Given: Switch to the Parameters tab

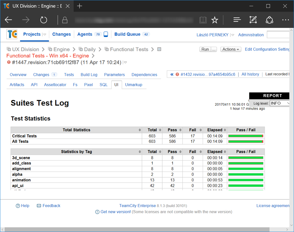Looking at the screenshot, I should [x=114, y=75].
